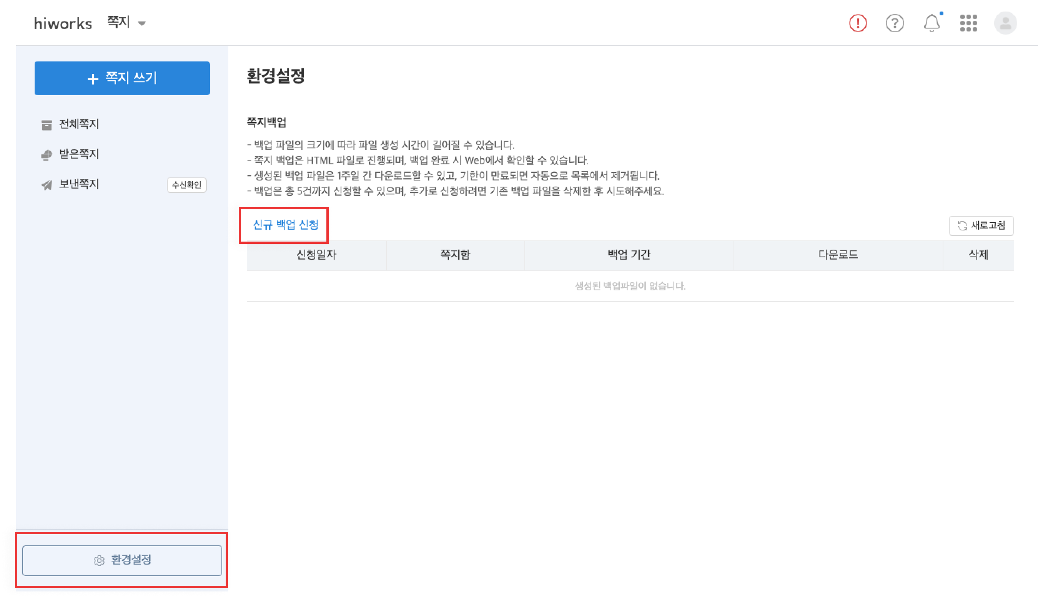Click the user profile avatar
1038x598 pixels.
[x=1005, y=23]
